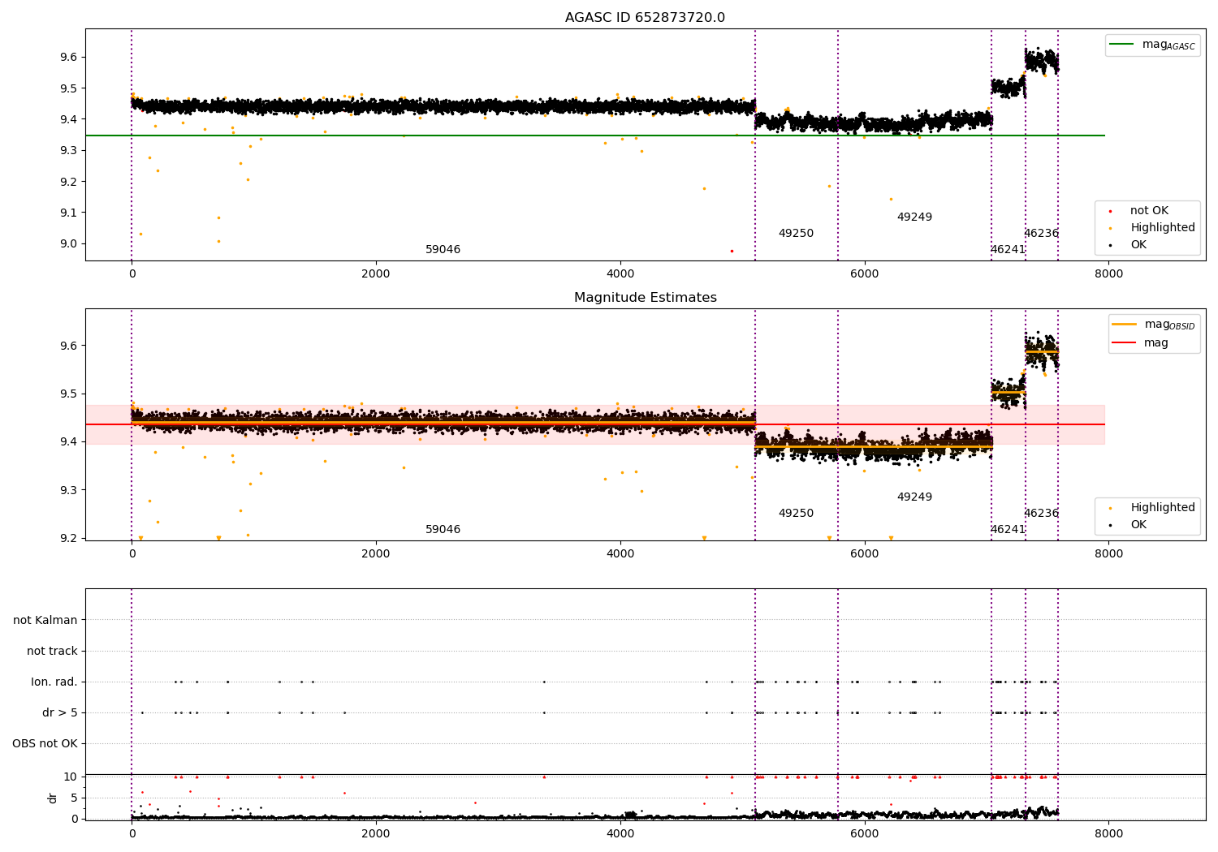Click the 'Magnitude Estimates' plot title

tap(645, 298)
